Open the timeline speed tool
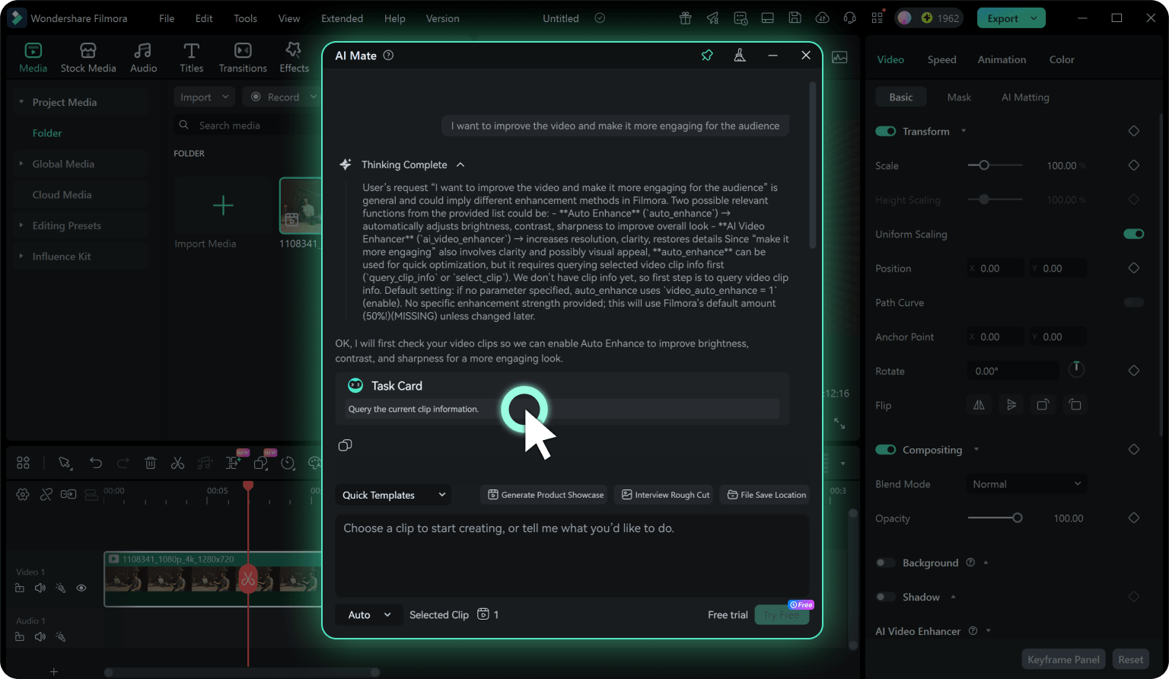This screenshot has width=1169, height=679. tap(288, 463)
